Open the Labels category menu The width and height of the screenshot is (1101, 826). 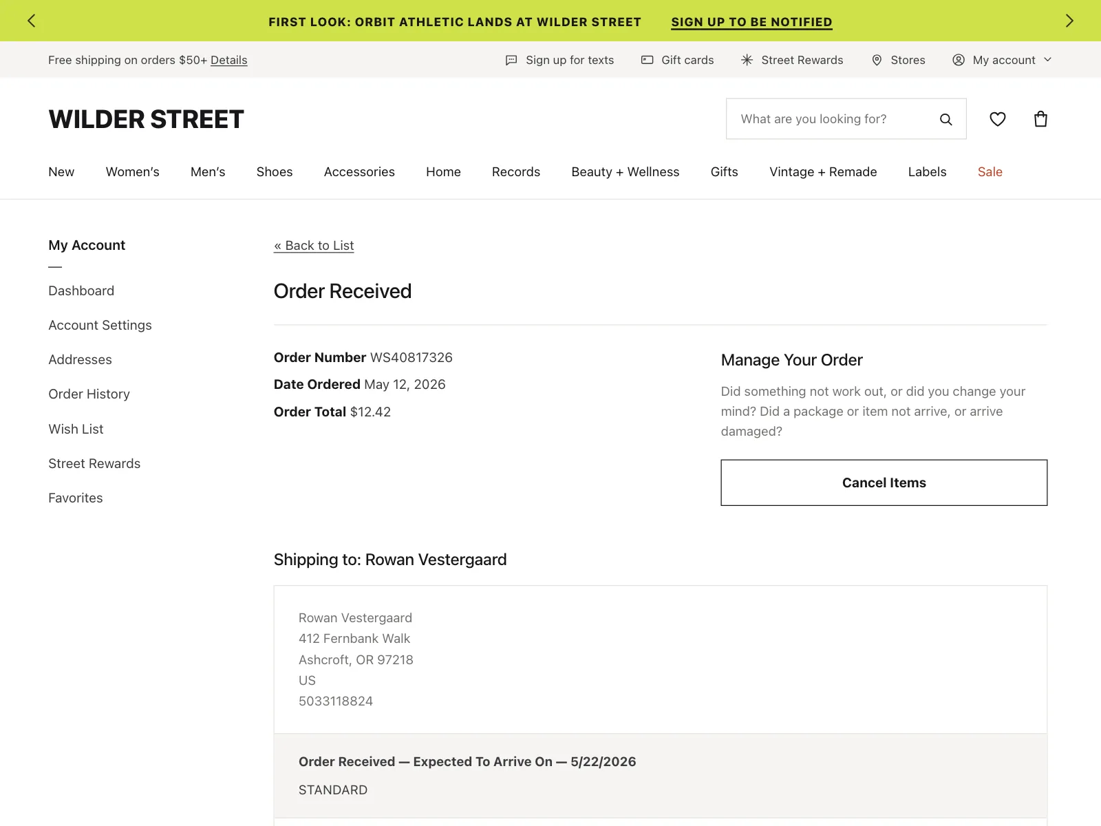(x=928, y=172)
